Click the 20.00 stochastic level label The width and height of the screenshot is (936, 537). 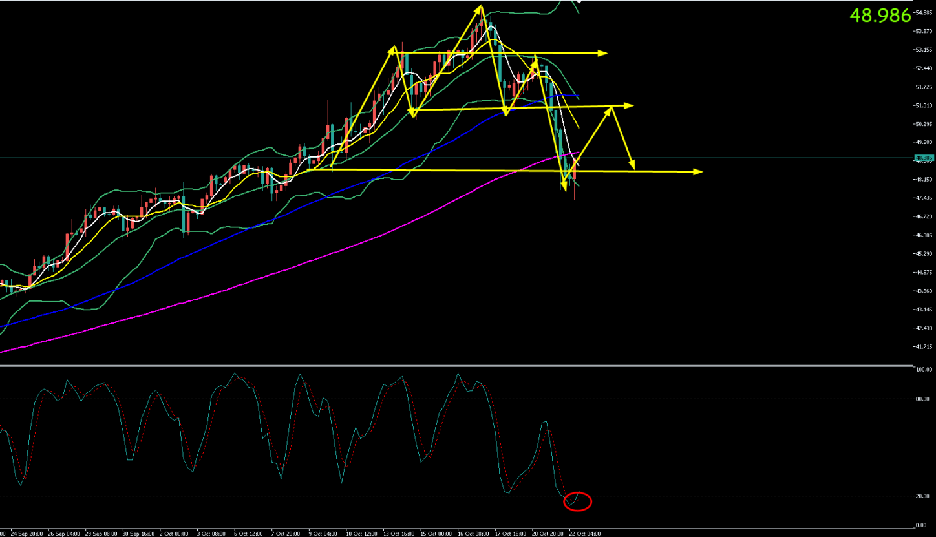(922, 496)
